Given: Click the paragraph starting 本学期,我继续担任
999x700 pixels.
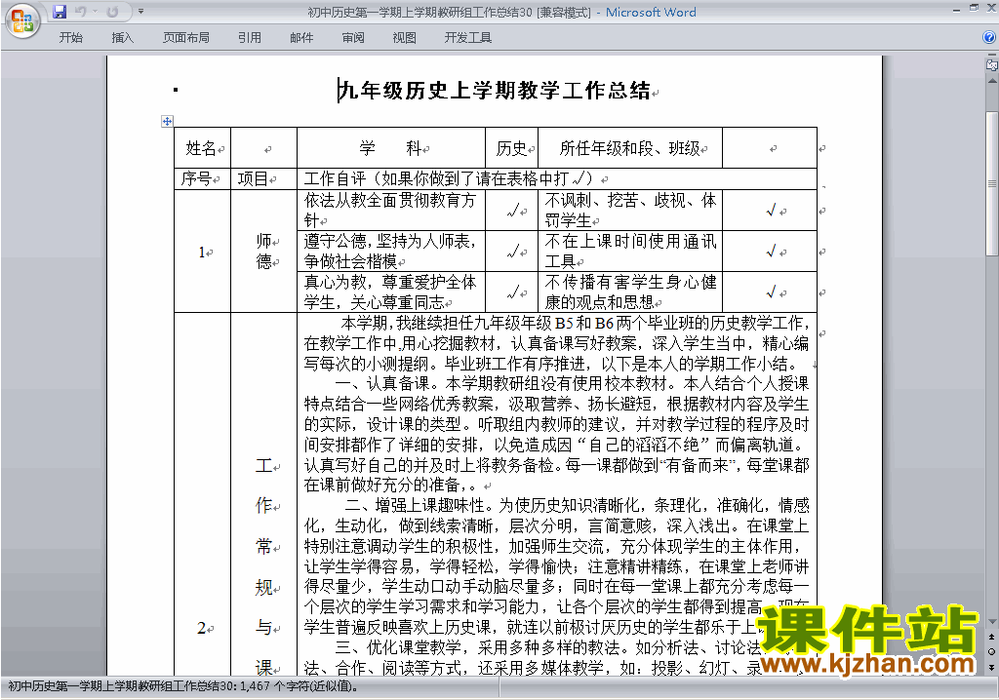Looking at the screenshot, I should (557, 344).
